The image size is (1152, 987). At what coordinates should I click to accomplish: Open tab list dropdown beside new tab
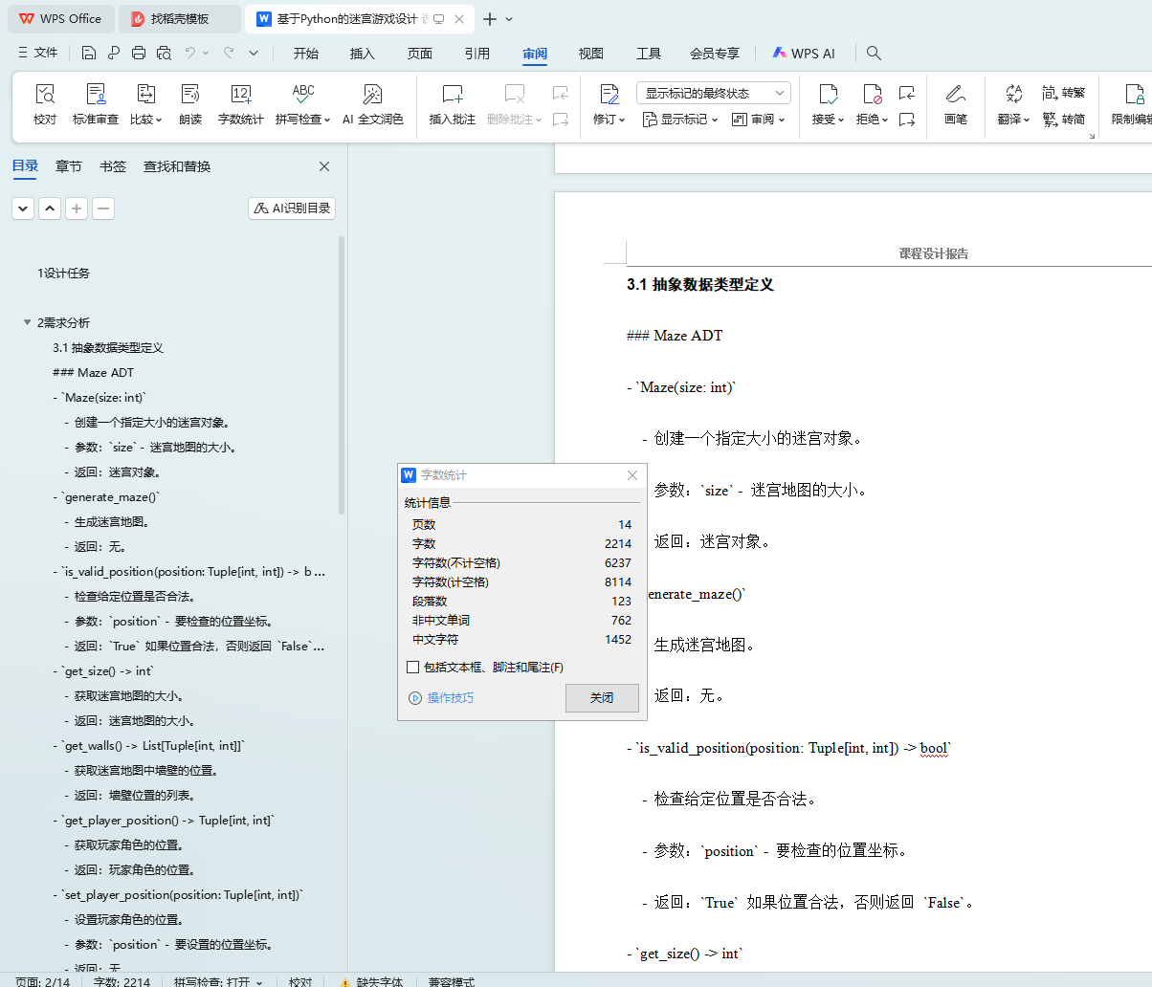509,19
